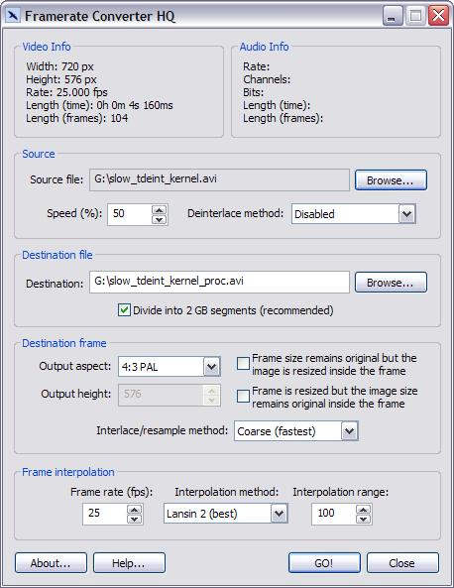Enable Frame is resized but image original checkbox

pyautogui.click(x=243, y=396)
